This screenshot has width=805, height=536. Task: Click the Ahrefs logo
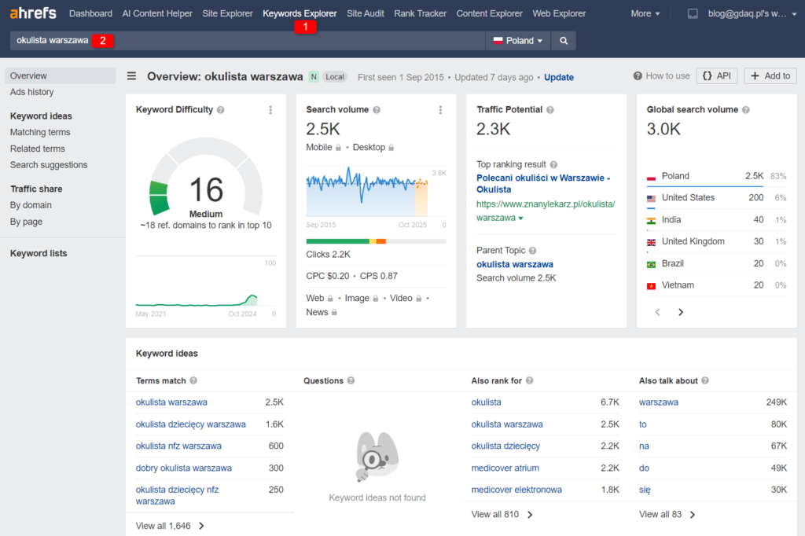click(33, 13)
